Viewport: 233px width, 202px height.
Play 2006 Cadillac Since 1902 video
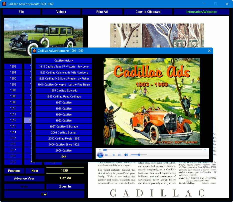[64, 144]
